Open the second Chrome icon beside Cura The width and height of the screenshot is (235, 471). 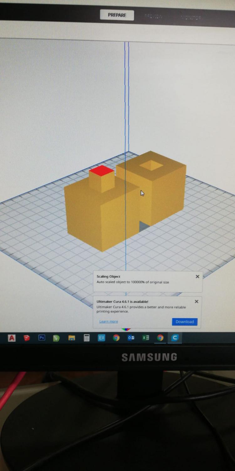[x=160, y=338]
